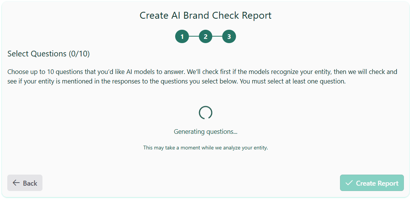Click the left arrow icon on Back
This screenshot has width=410, height=199.
click(x=16, y=183)
